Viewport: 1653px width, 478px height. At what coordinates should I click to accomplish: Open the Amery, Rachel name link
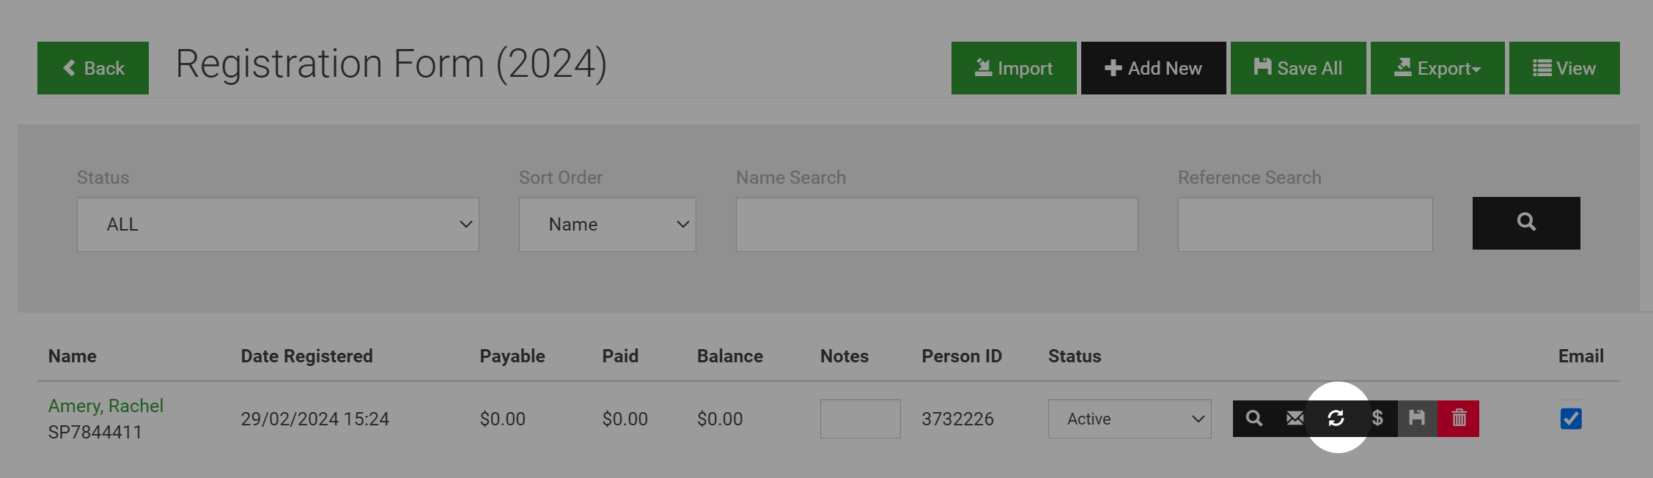[106, 406]
